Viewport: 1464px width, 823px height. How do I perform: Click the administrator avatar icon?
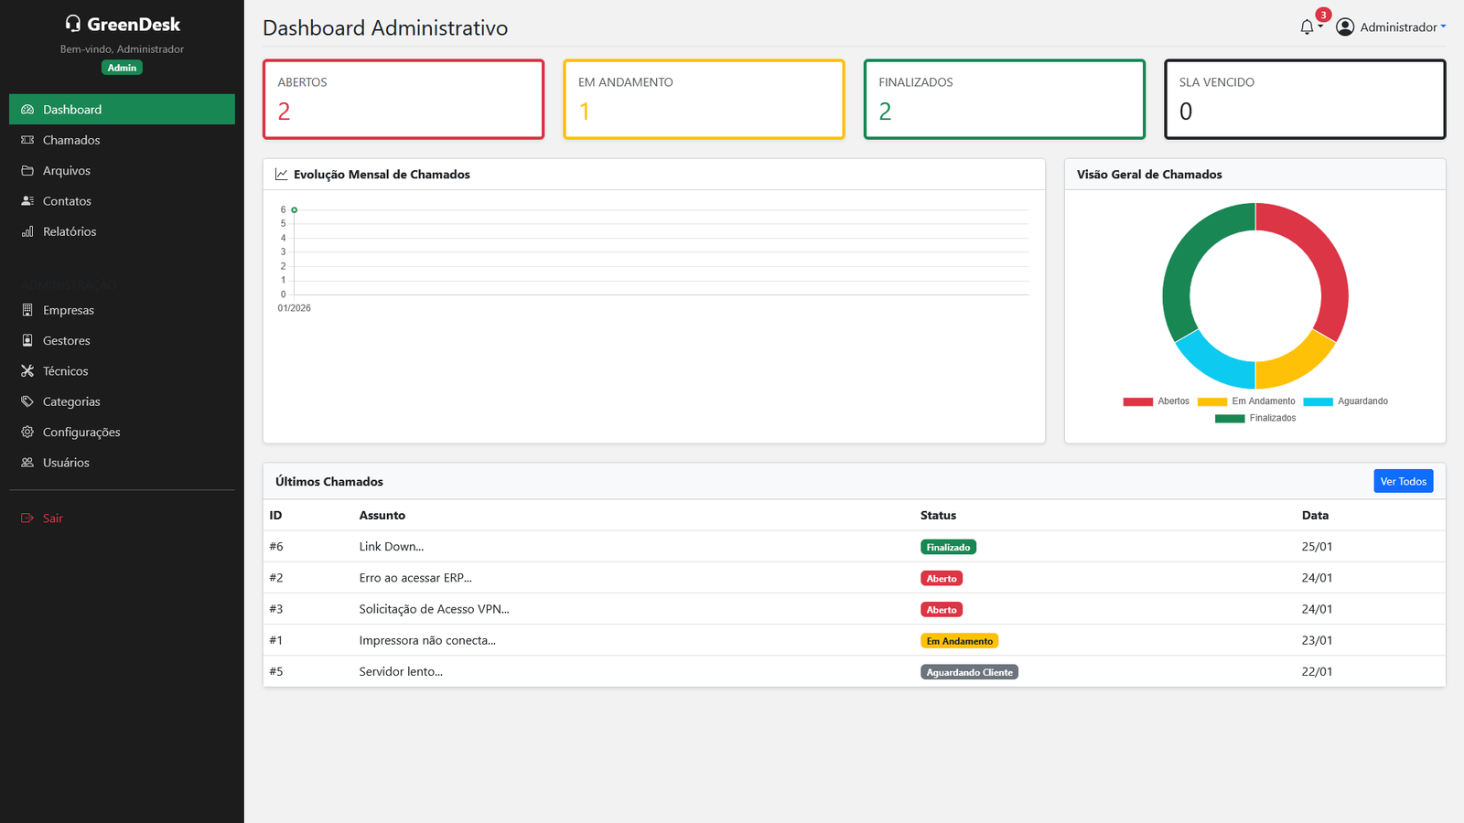tap(1344, 26)
